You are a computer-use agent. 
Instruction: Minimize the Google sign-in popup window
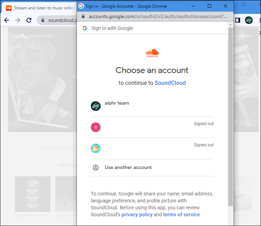click(x=193, y=6)
